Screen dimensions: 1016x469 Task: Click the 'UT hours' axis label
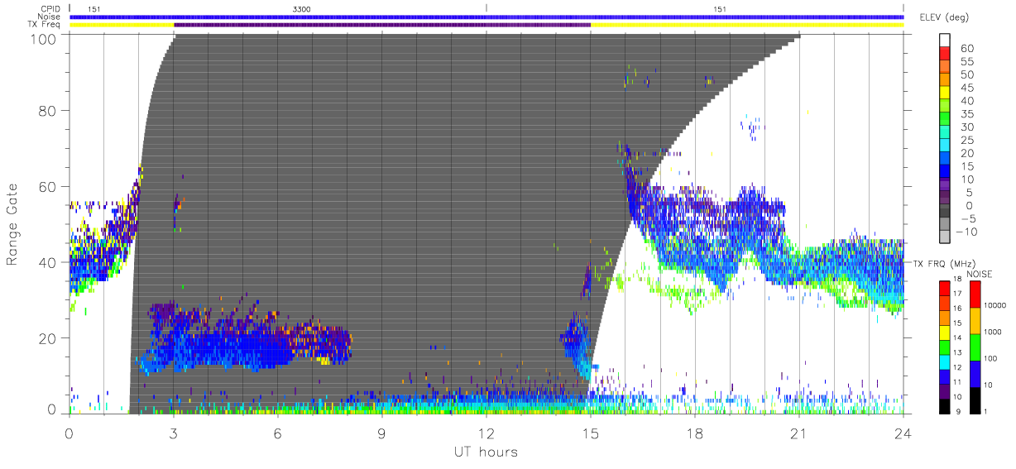486,452
